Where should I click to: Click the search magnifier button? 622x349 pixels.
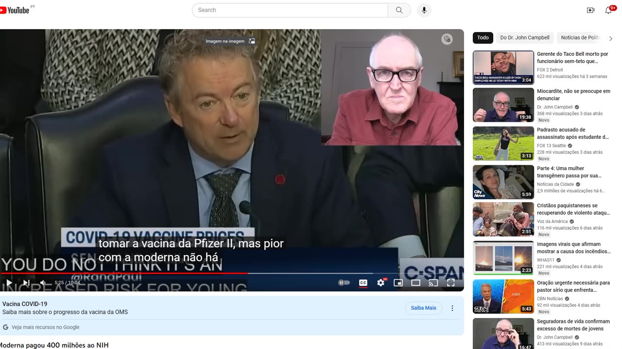coord(399,10)
